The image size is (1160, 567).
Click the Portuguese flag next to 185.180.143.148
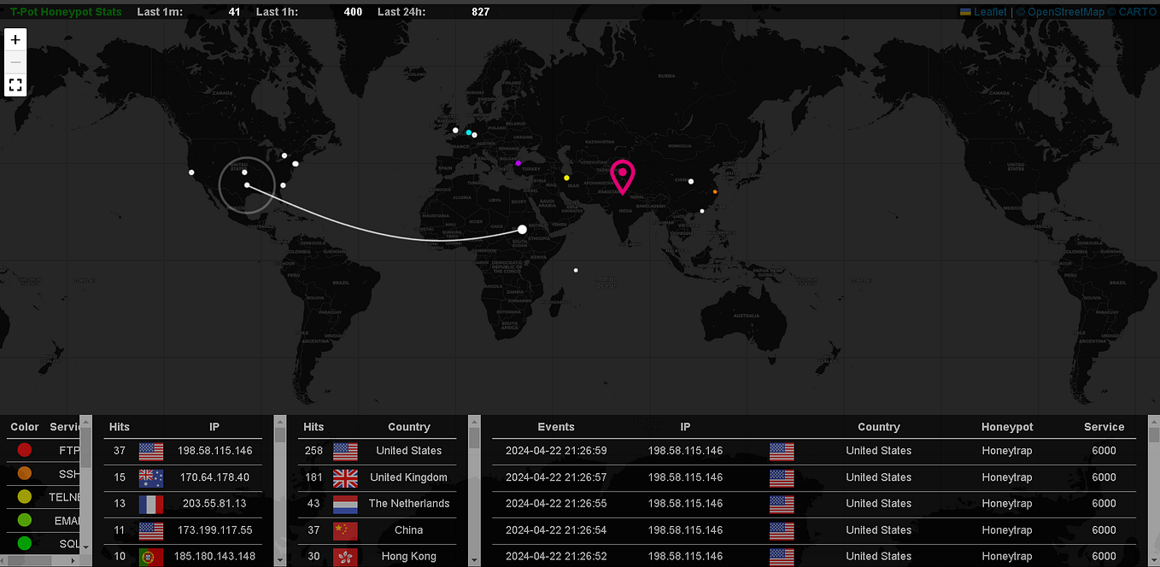(151, 557)
